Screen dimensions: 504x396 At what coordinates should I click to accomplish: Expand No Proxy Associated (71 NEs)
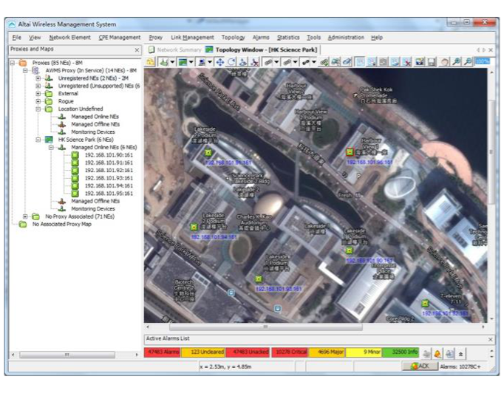tap(25, 216)
